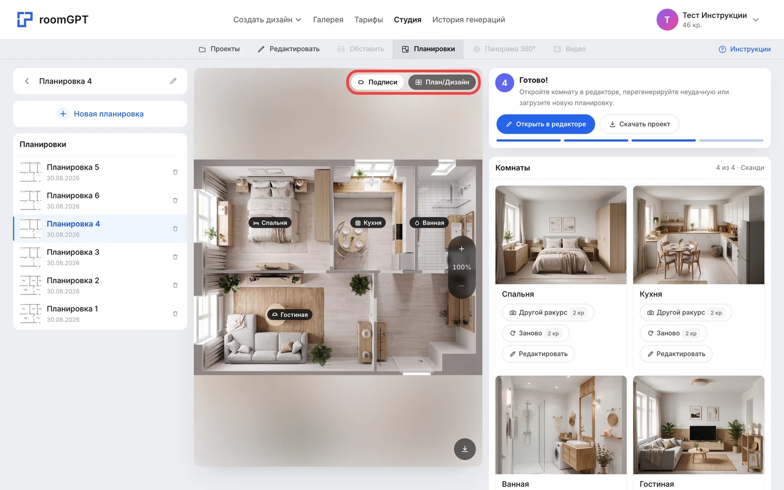This screenshot has height=490, width=784.
Task: Click the download icon on the floor plan canvas
Action: pos(465,449)
